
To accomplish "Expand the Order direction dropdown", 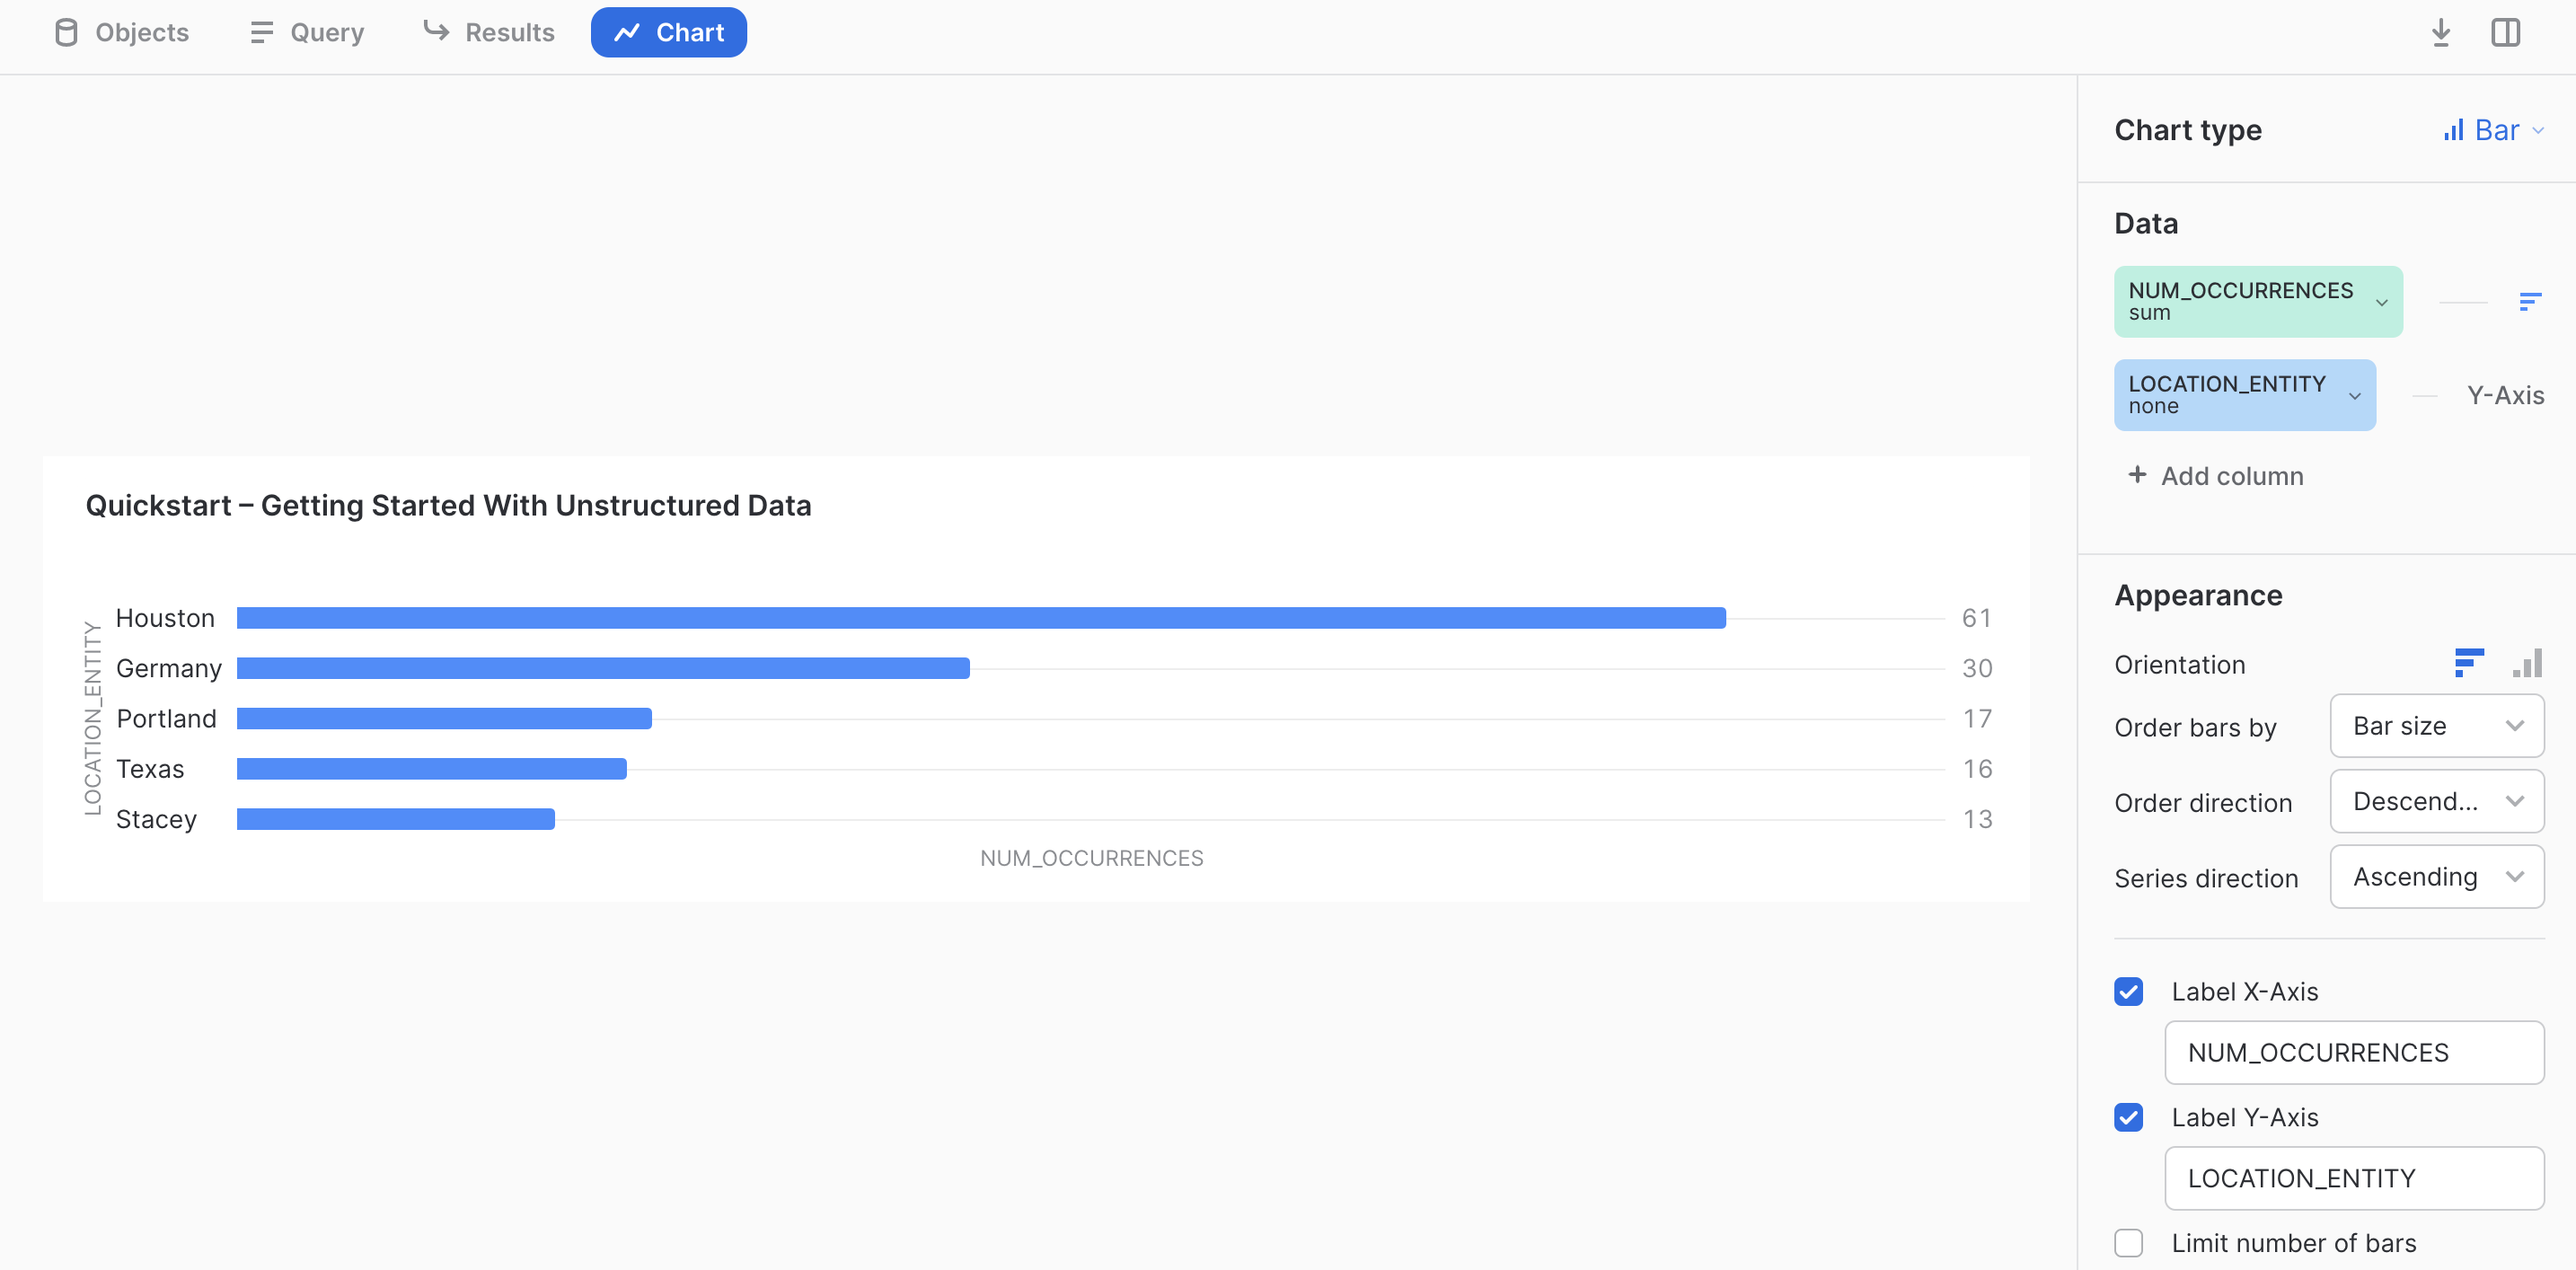I will point(2436,801).
